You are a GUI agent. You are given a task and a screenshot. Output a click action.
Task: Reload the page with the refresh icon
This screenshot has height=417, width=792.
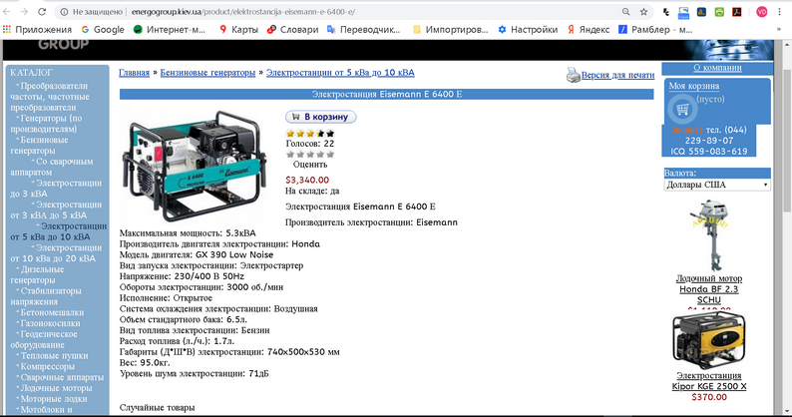point(42,12)
